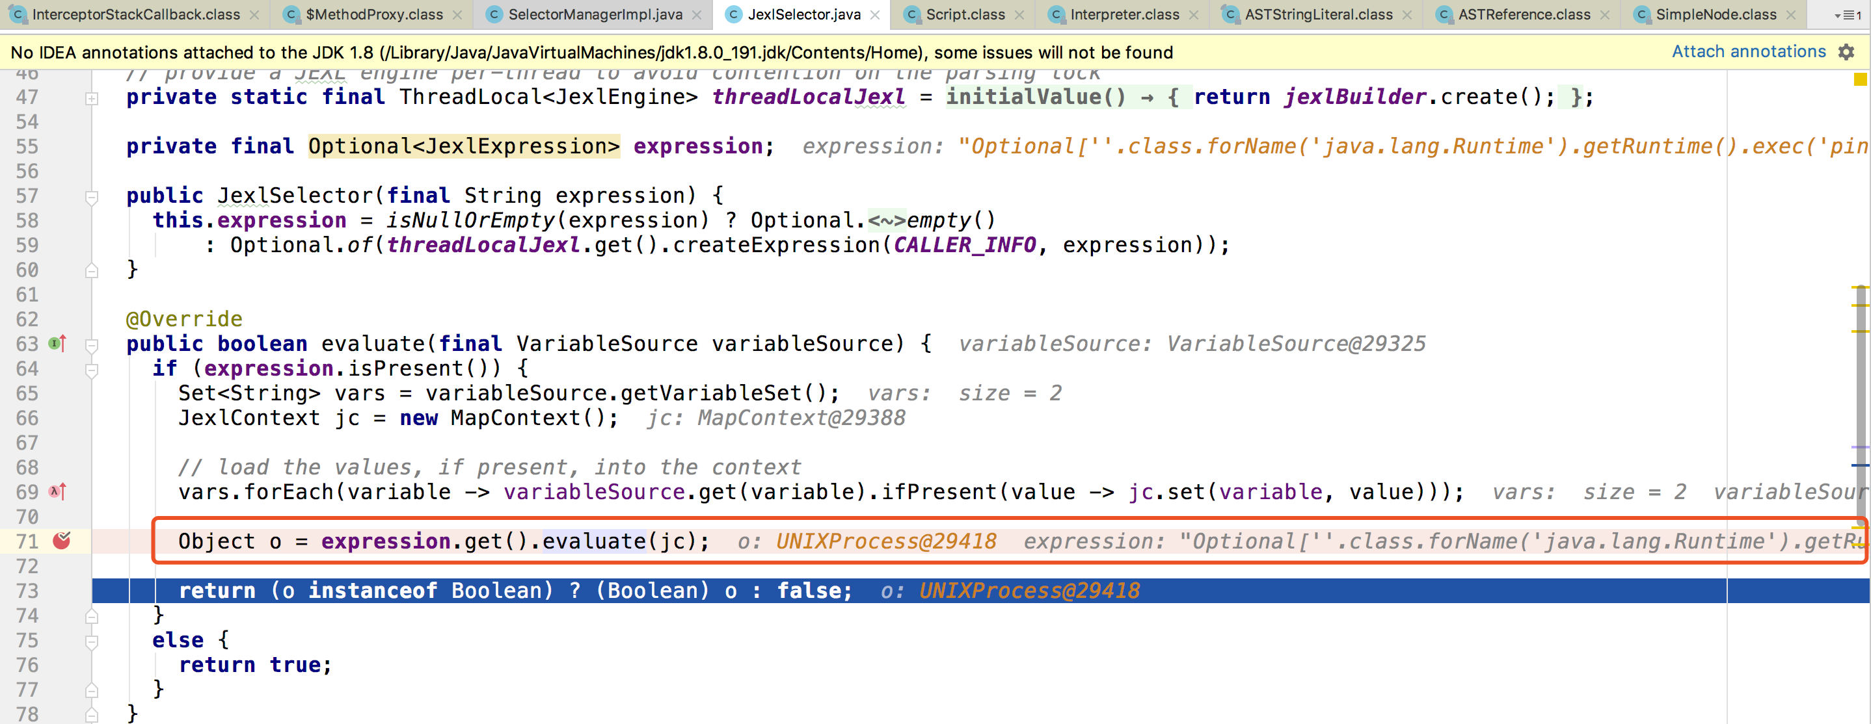Close the ASTStringLiteral.class tab
1871x724 pixels.
1407,15
